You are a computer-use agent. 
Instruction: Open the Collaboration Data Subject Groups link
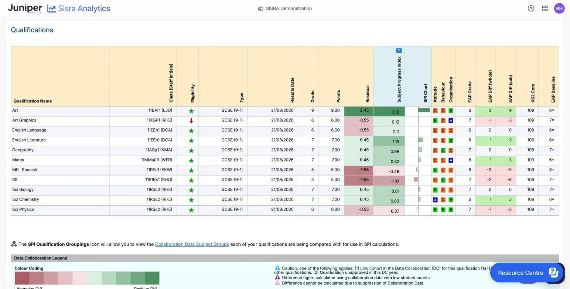192,244
